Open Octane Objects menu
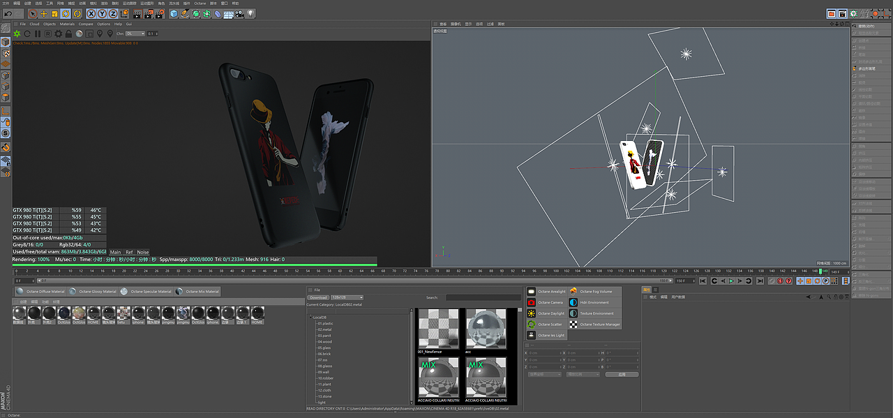893x418 pixels. tap(50, 24)
